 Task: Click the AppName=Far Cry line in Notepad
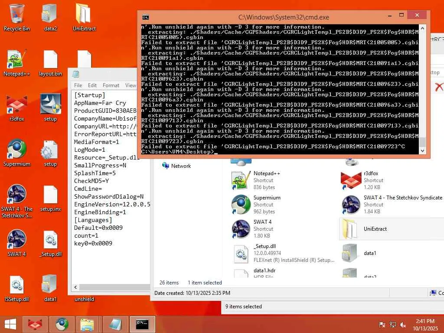[100, 103]
